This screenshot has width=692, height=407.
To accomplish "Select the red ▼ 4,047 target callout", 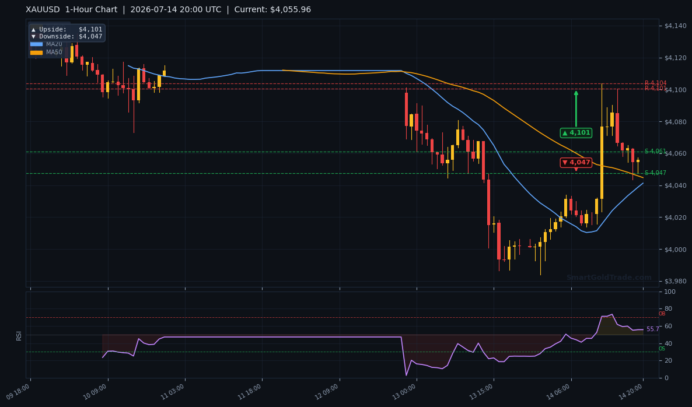I will point(576,163).
